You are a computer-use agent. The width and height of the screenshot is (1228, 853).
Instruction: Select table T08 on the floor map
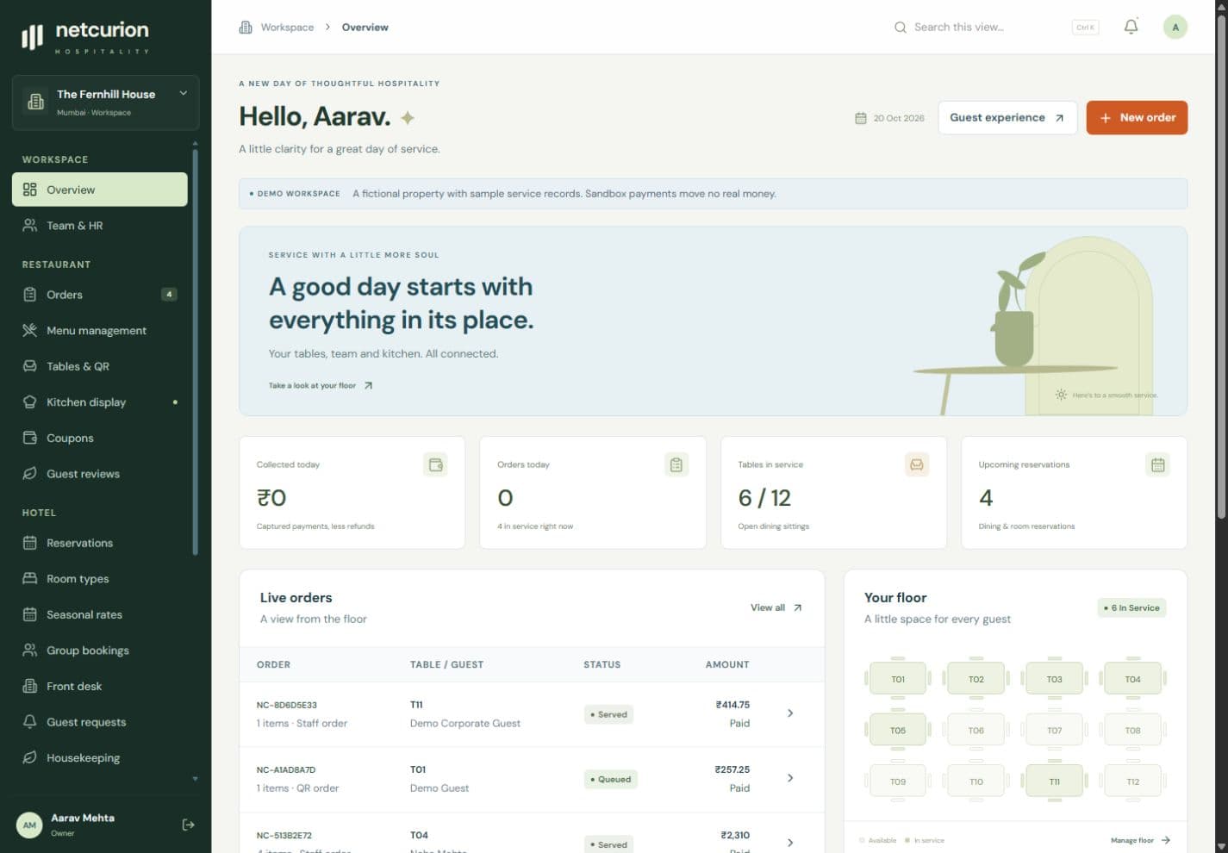(x=1132, y=730)
